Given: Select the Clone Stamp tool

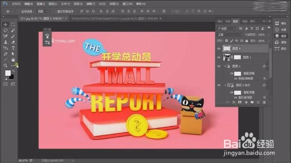Looking at the screenshot, I should coord(5,42).
